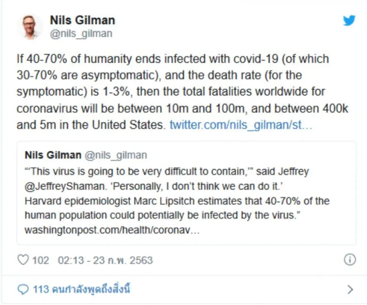Click the blue speech bubble icon
367x305 pixels.
(x=23, y=289)
